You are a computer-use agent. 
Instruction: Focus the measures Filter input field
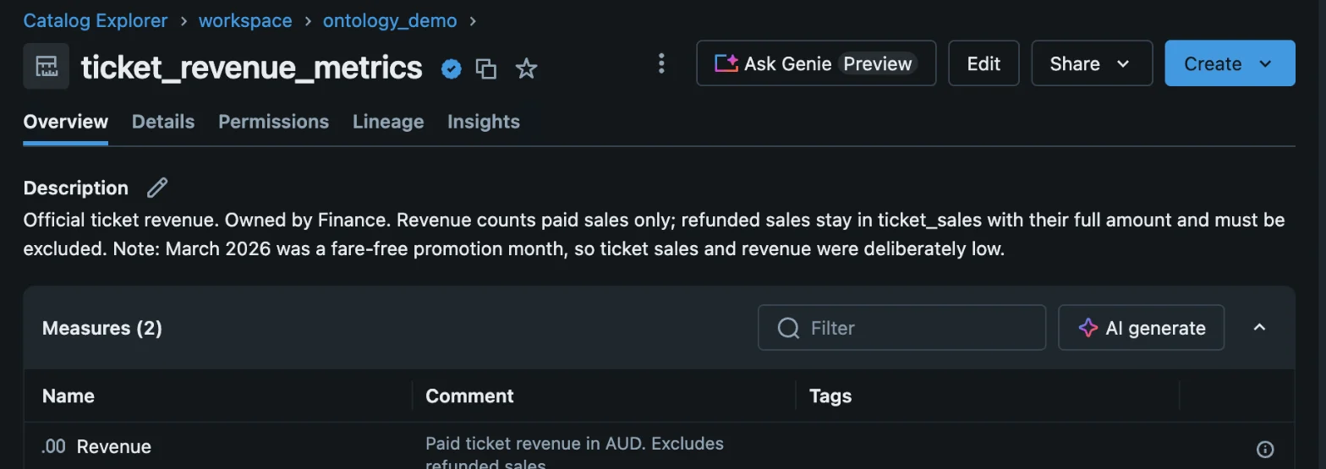coord(901,328)
